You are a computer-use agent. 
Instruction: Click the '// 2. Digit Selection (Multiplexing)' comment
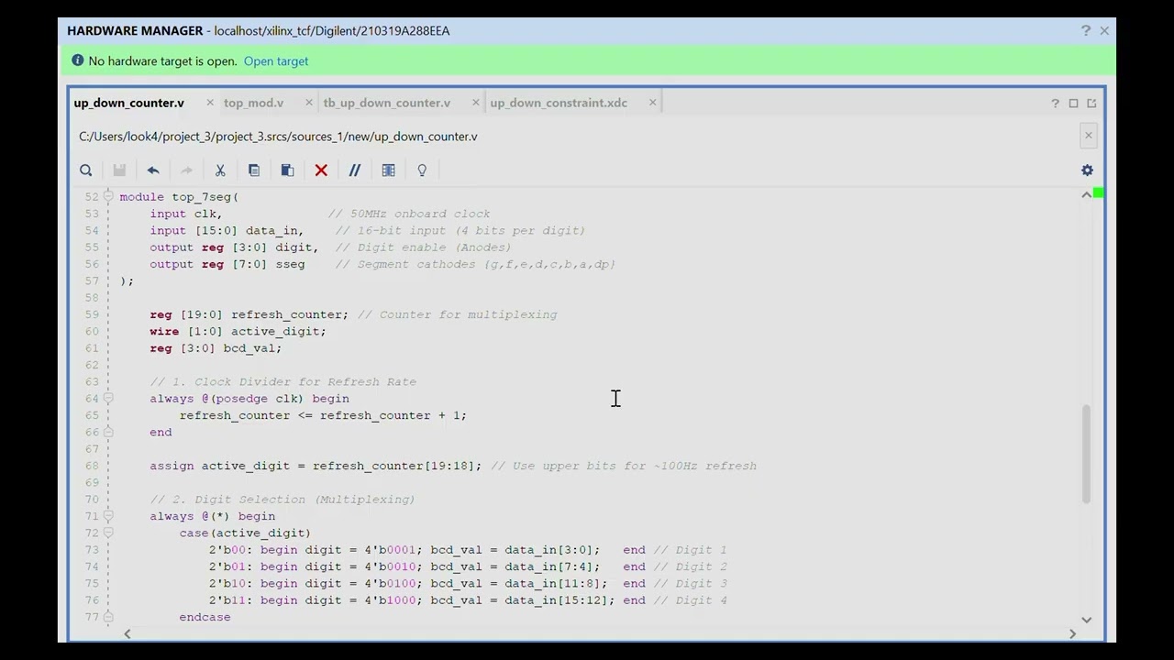282,500
